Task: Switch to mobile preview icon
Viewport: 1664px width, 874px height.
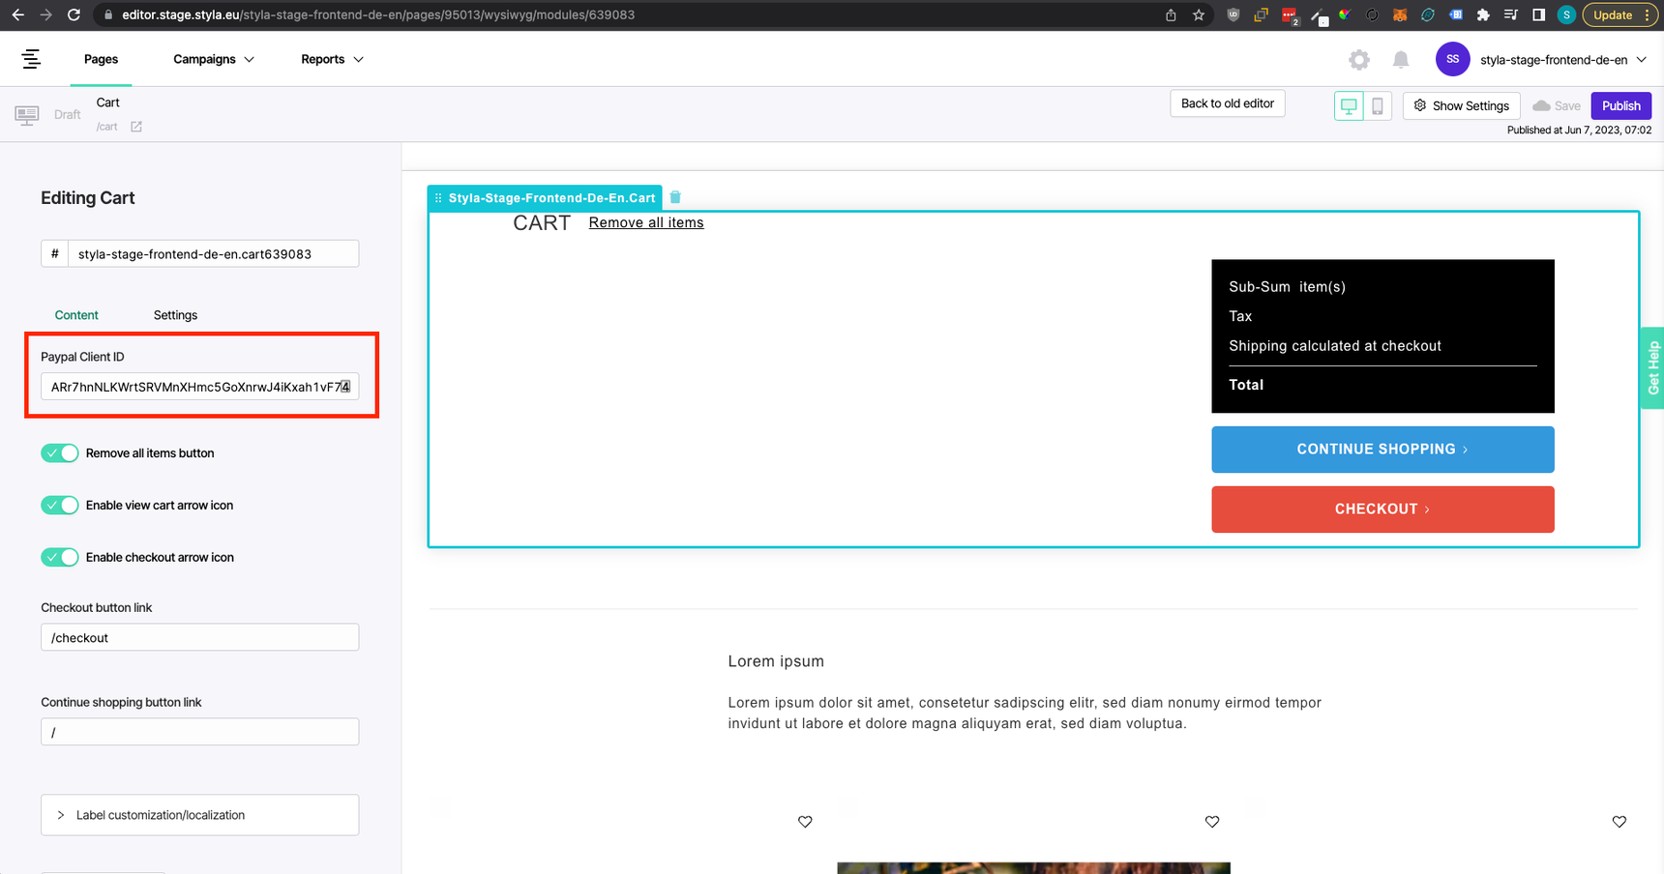Action: click(x=1378, y=106)
